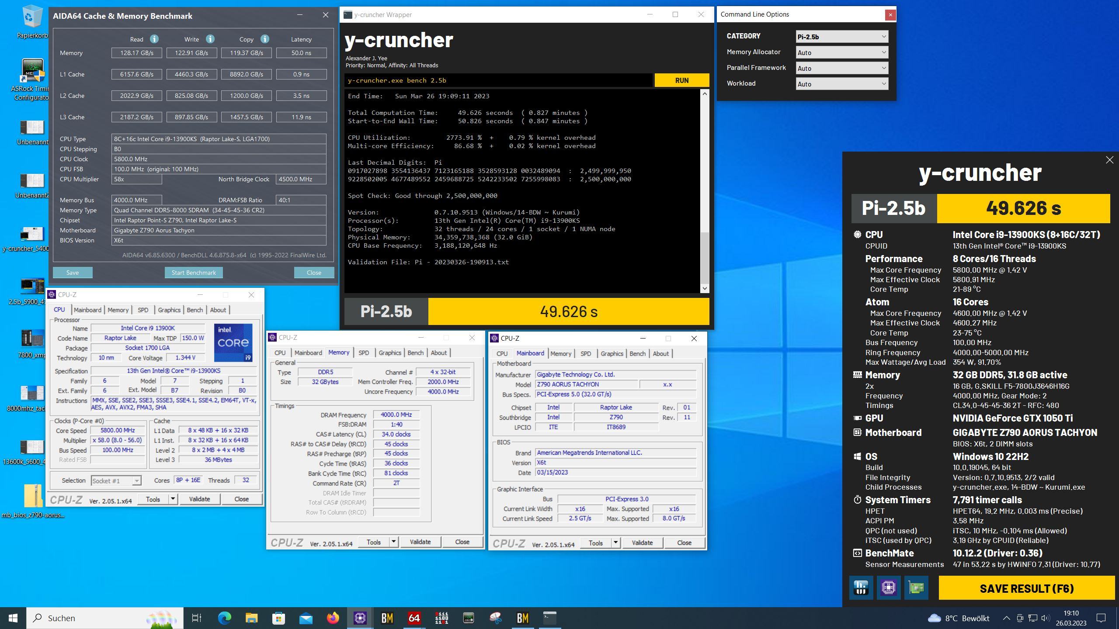Click the Suchen search box in taskbar
Screen dimensions: 1119x629
[105, 618]
